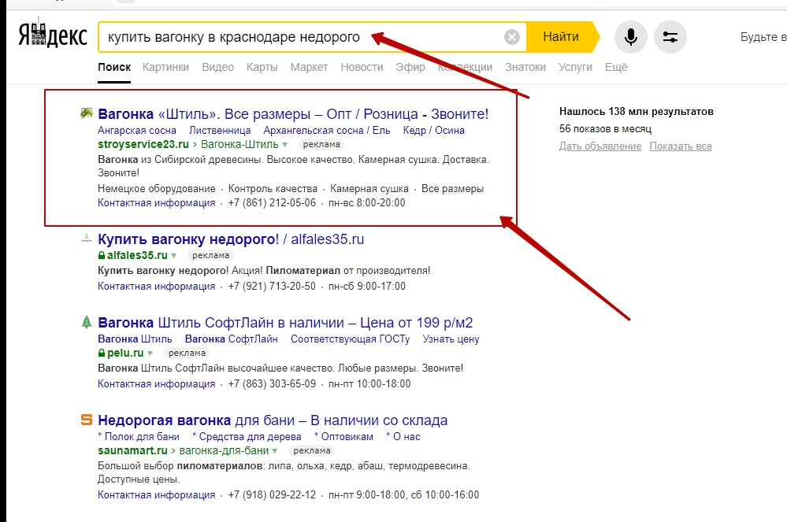The image size is (787, 522).
Task: Open search settings sliders icon
Action: [670, 37]
